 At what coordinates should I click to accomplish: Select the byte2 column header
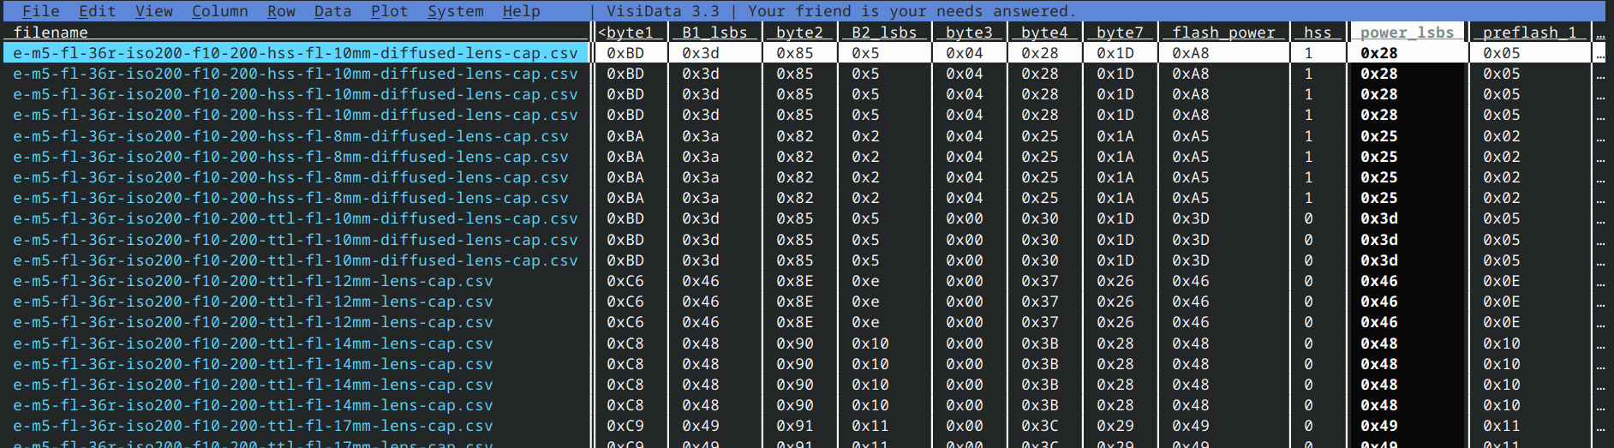coord(799,33)
